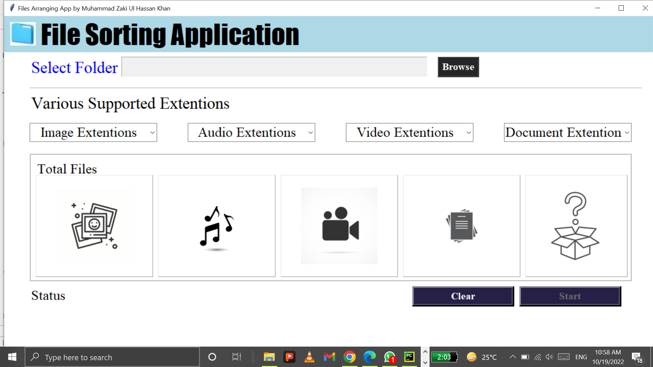Click the Start button
This screenshot has width=653, height=367.
tap(570, 296)
